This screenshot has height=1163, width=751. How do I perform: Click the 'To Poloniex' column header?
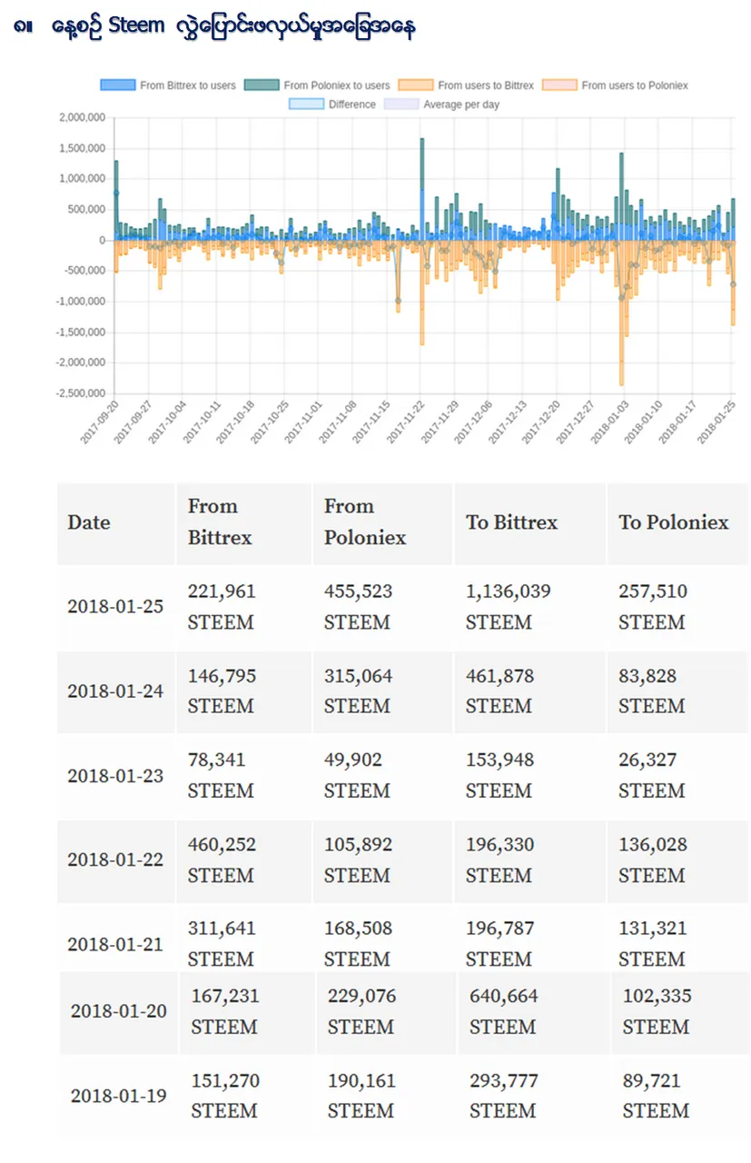pos(677,523)
